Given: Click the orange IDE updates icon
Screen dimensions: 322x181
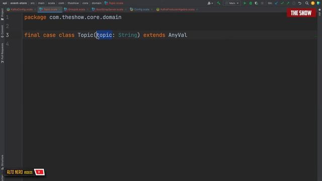Looking at the screenshot, I should point(313,3).
